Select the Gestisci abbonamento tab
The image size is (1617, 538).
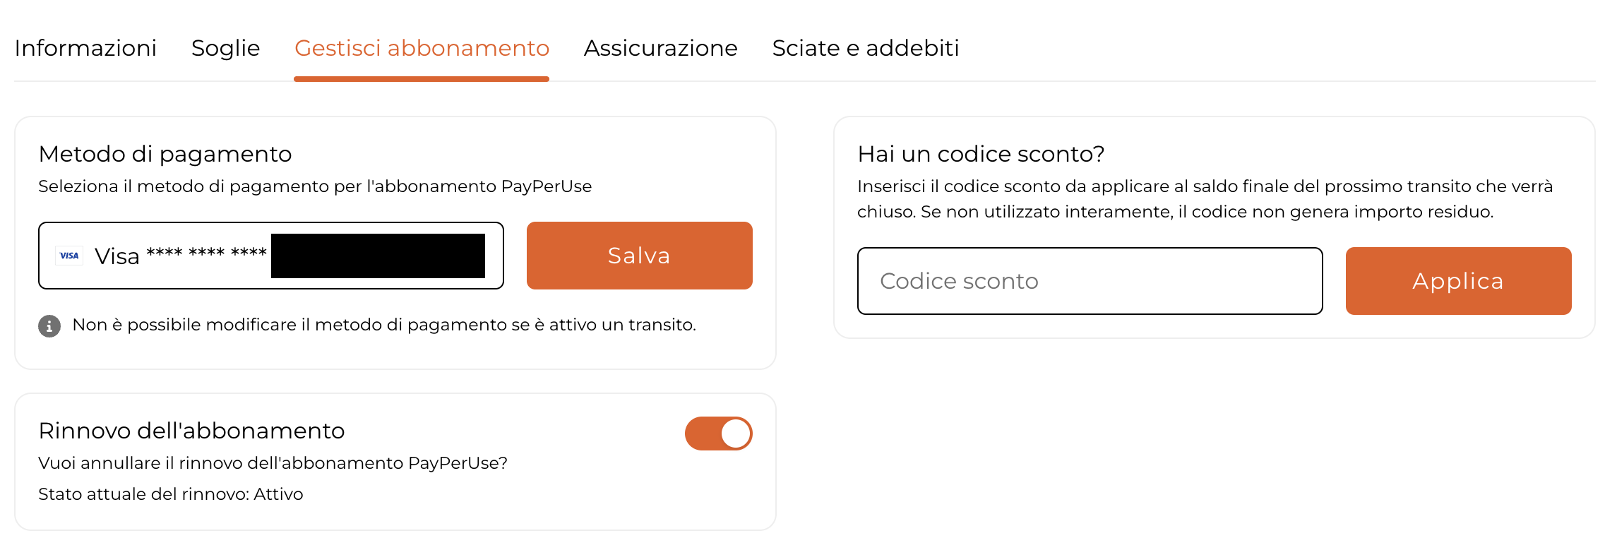(422, 48)
